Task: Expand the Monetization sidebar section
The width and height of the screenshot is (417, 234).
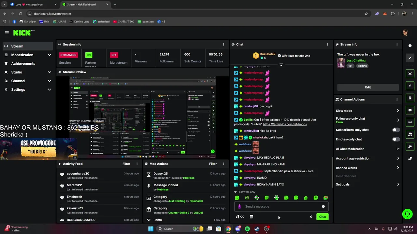Action: 28,55
